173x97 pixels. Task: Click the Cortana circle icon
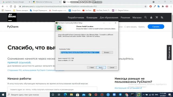[x=53, y=95]
